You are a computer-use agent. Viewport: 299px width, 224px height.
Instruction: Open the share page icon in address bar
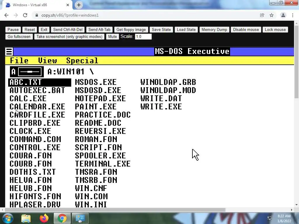262,15
